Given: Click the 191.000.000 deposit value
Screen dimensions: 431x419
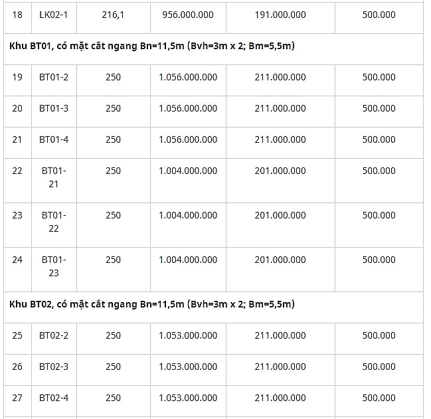Looking at the screenshot, I should click(280, 15).
